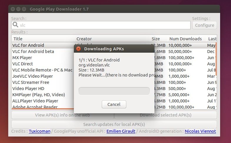The height and width of the screenshot is (143, 231).
Task: Close the Downloading APKs dialog
Action: pos(78,49)
